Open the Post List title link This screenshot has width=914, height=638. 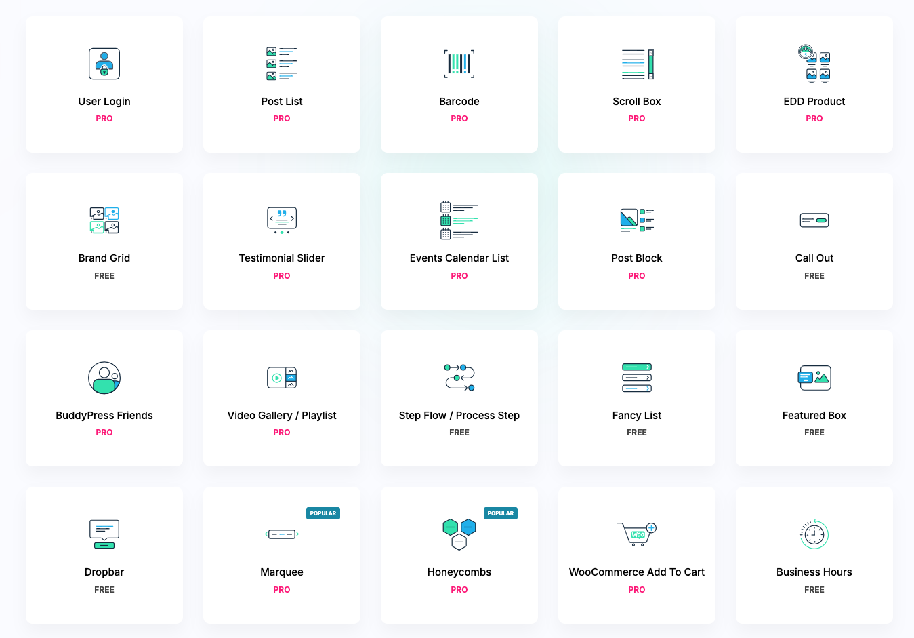282,102
